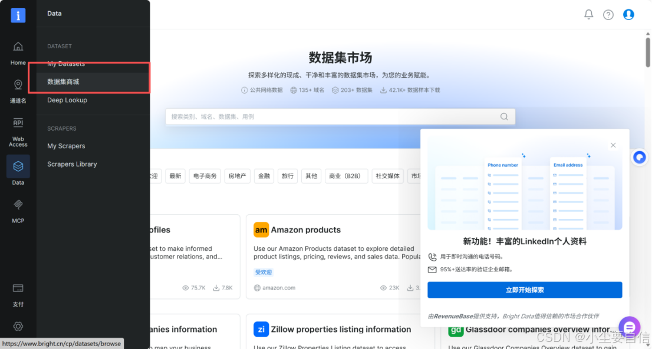Image resolution: width=652 pixels, height=349 pixels.
Task: Open the settings gear icon in sidebar
Action: [18, 326]
